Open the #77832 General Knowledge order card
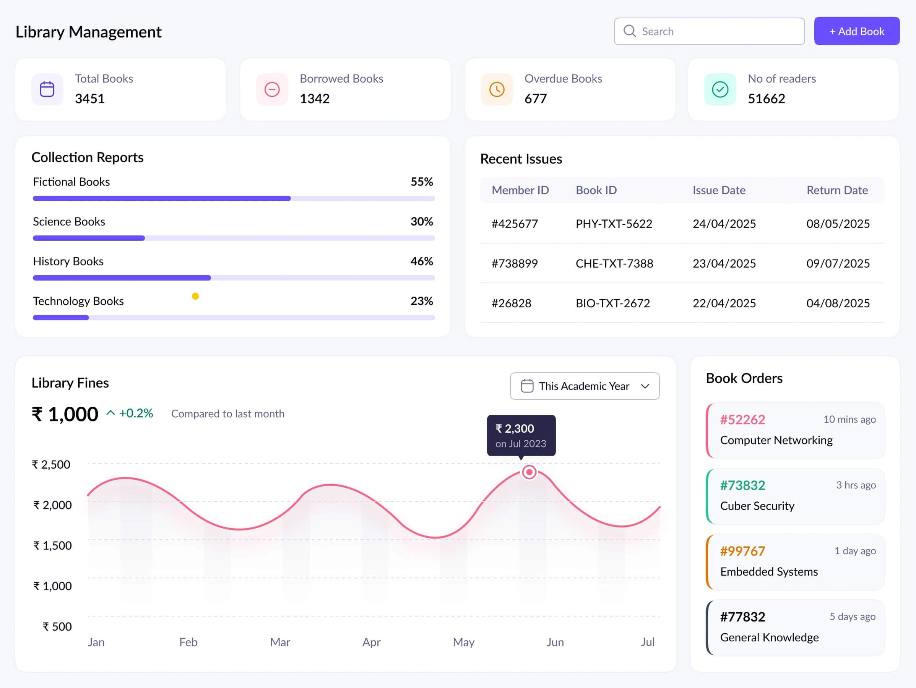This screenshot has height=688, width=916. pos(795,628)
